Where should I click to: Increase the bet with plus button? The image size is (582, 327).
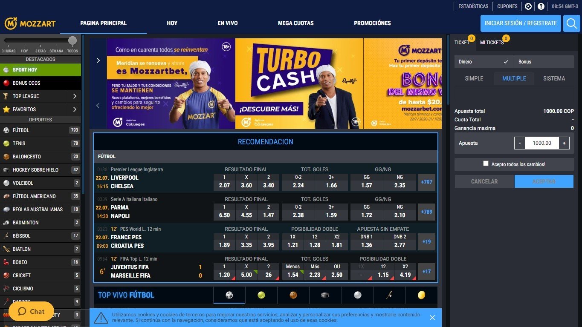(x=564, y=143)
